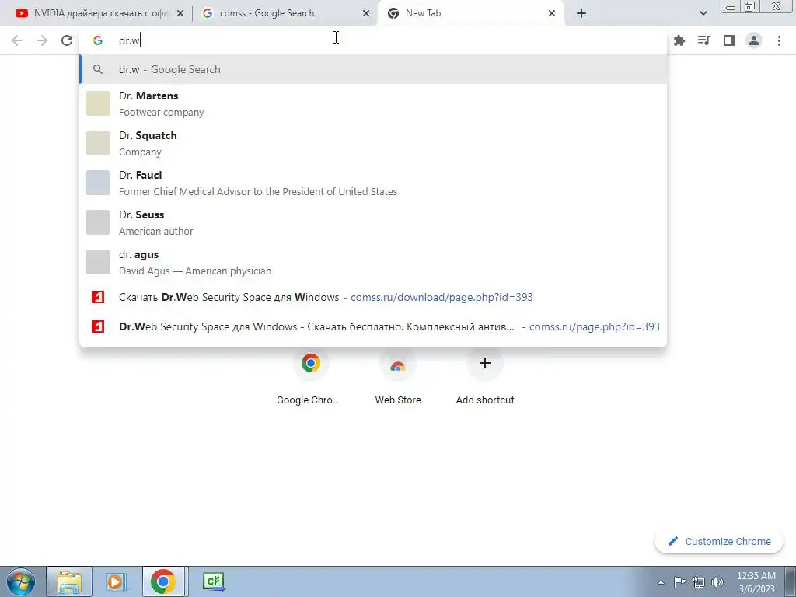This screenshot has width=796, height=597.
Task: Open the Google Chrome shortcut tile
Action: coord(310,379)
